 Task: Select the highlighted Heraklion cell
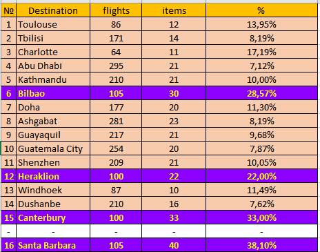(53, 176)
